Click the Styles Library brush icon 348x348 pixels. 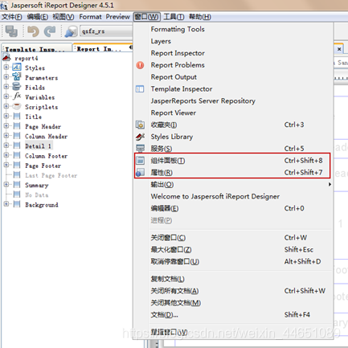[x=140, y=137]
